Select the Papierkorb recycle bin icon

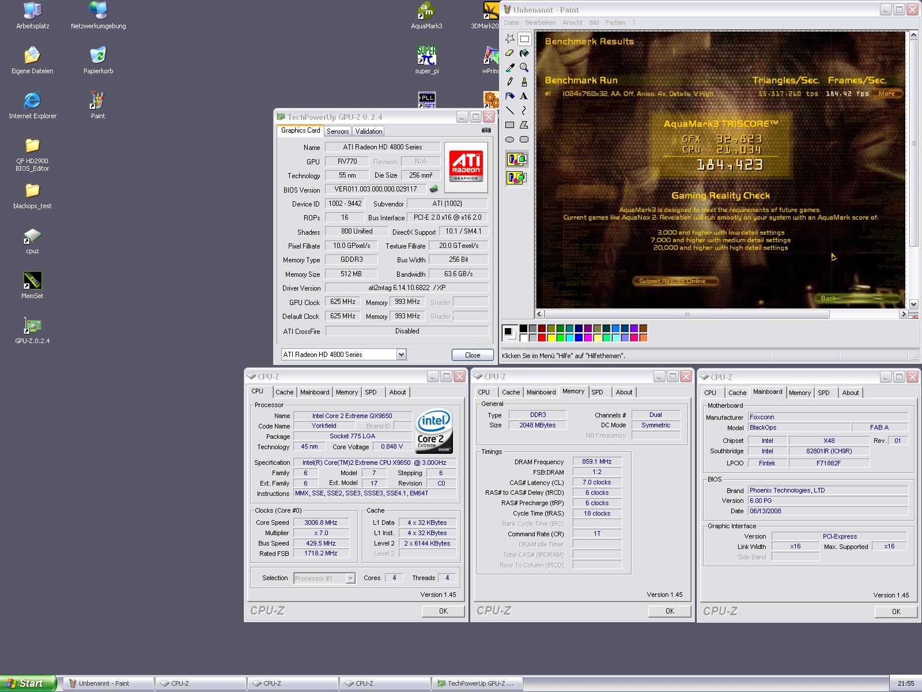tap(98, 61)
